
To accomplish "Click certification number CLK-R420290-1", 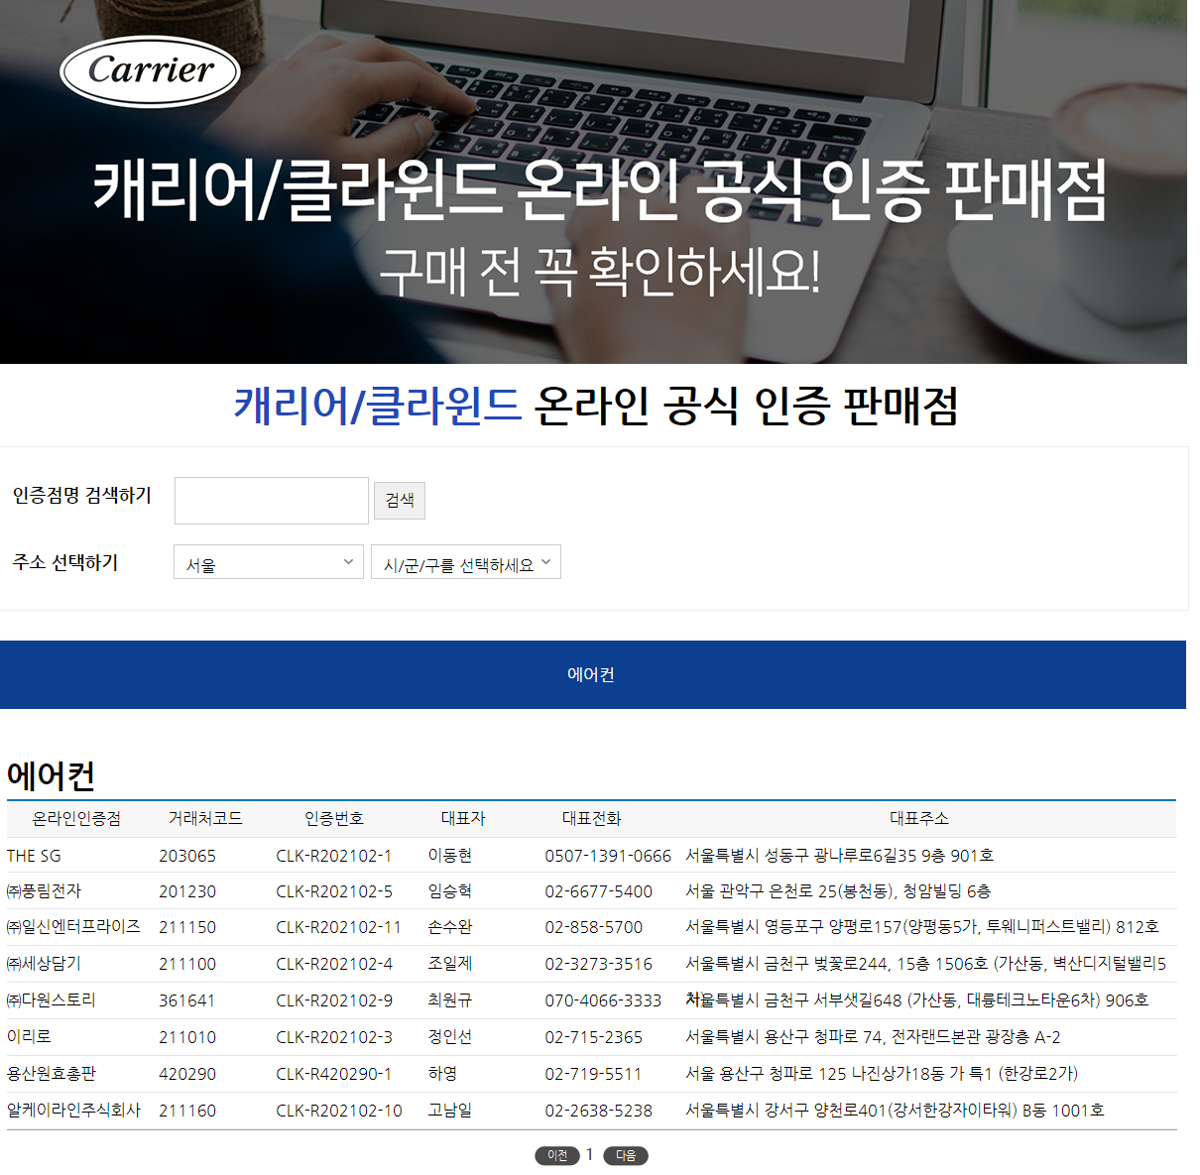I will (334, 1074).
